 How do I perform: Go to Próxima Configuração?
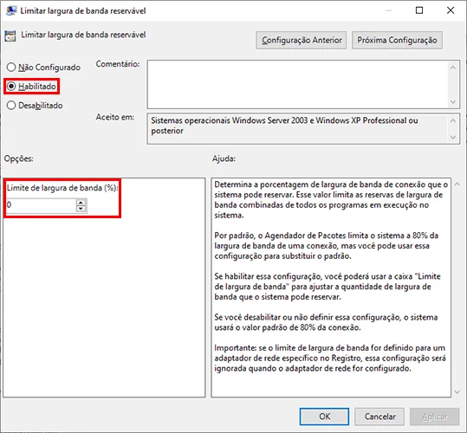(397, 40)
